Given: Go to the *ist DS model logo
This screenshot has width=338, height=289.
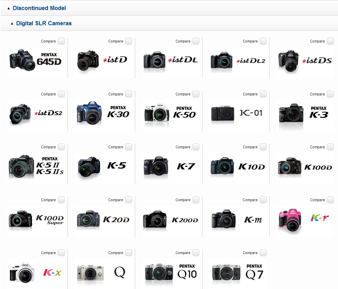Looking at the screenshot, I should (x=317, y=60).
